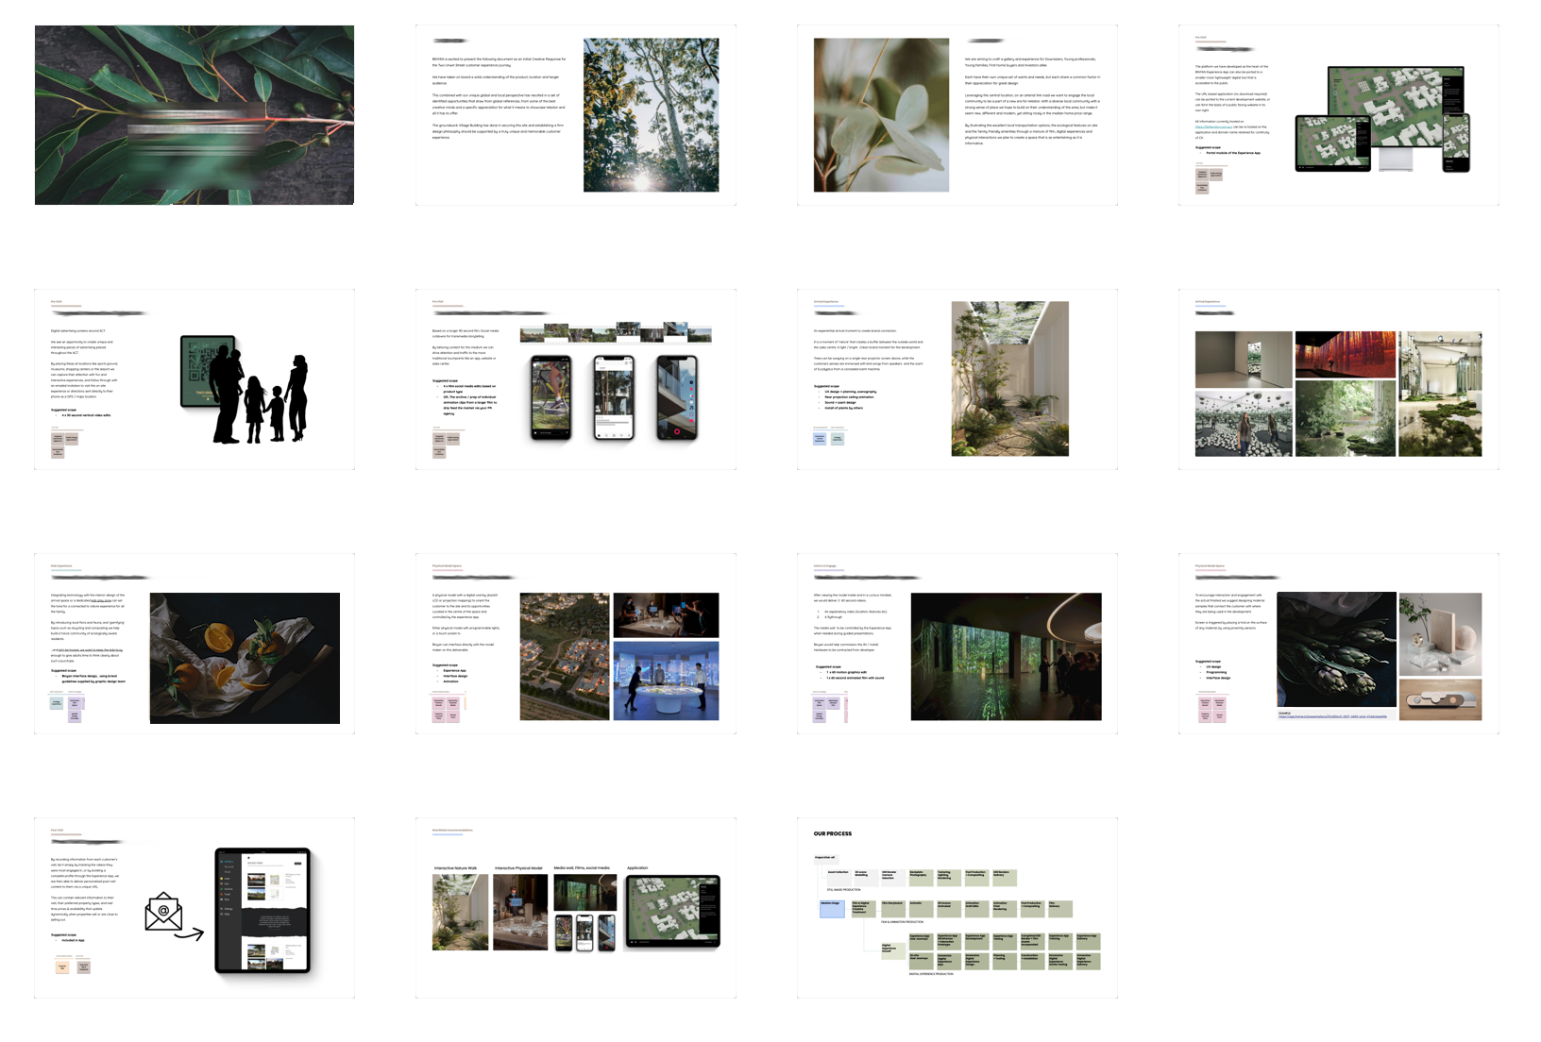Click the envelope email icon
Image resolution: width=1541 pixels, height=1042 pixels.
tap(163, 912)
